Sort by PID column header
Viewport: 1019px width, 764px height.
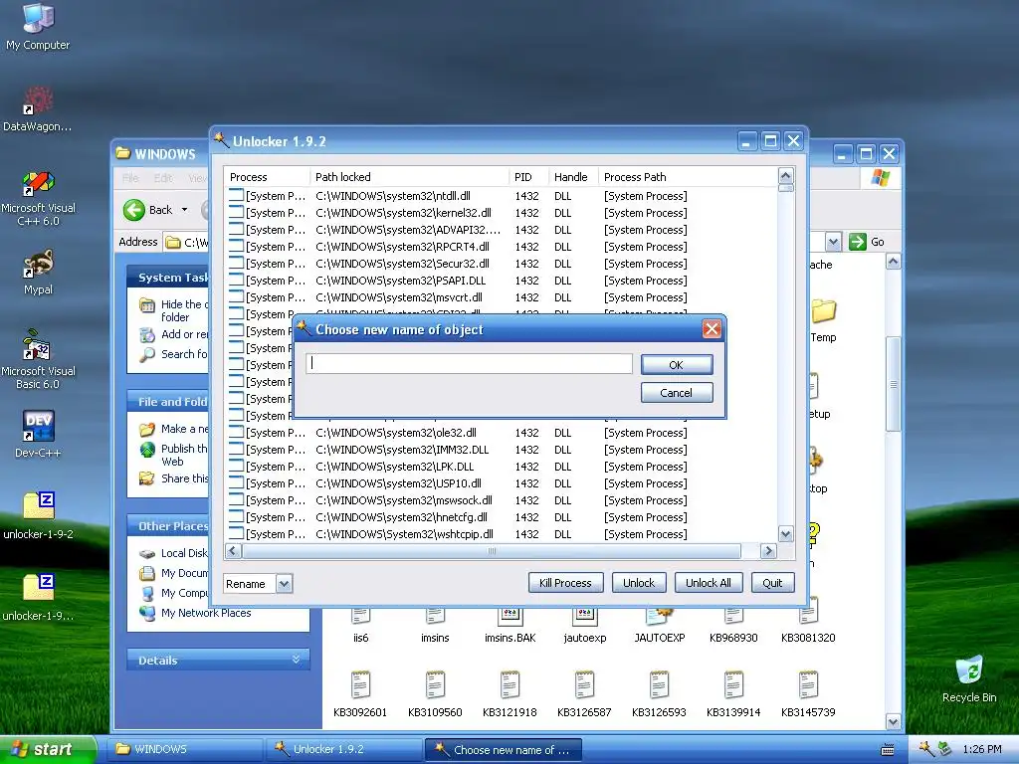(x=529, y=177)
